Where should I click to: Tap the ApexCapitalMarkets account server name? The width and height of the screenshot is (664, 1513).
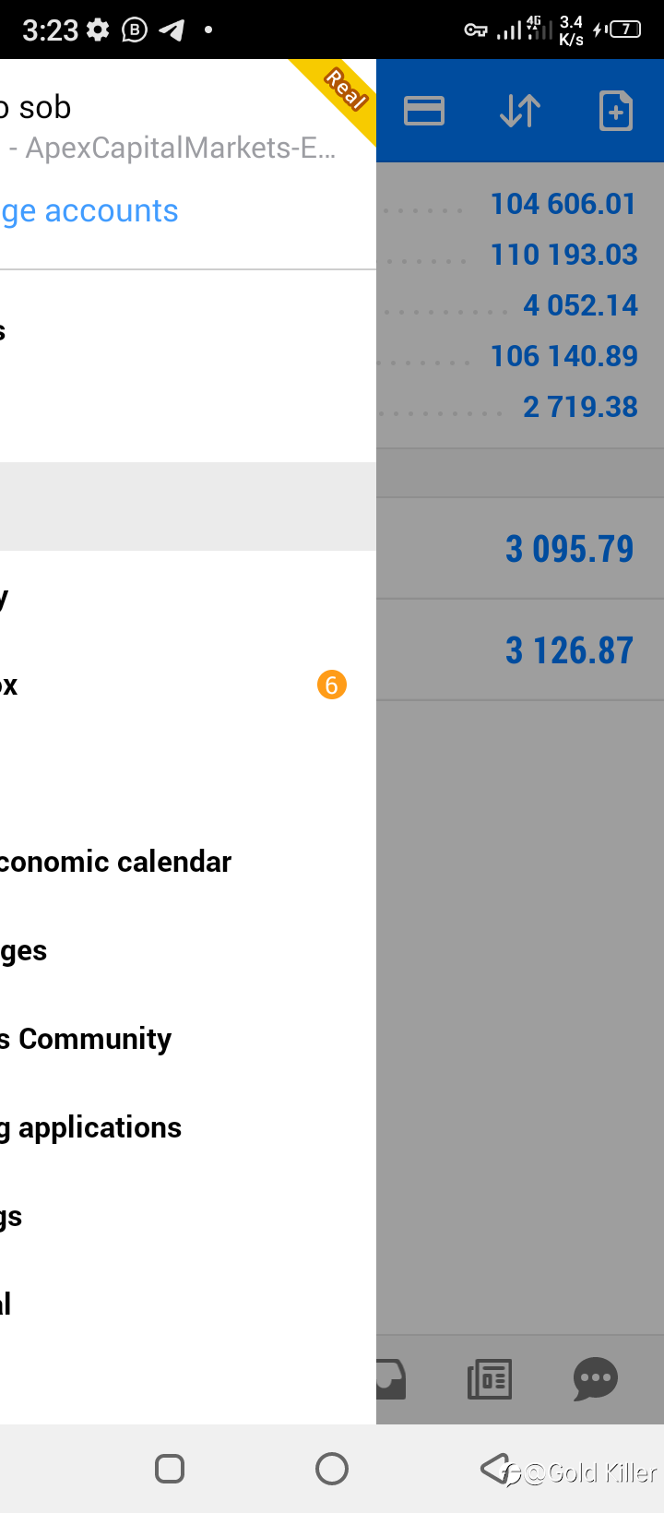tap(173, 148)
